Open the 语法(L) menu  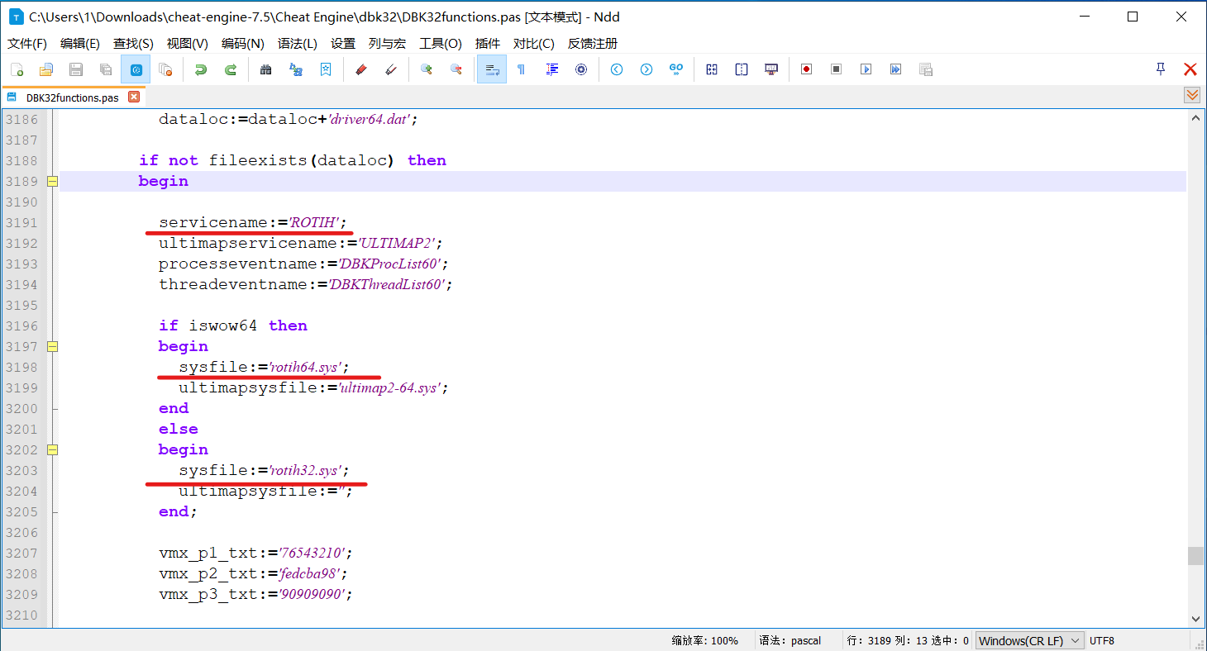298,44
